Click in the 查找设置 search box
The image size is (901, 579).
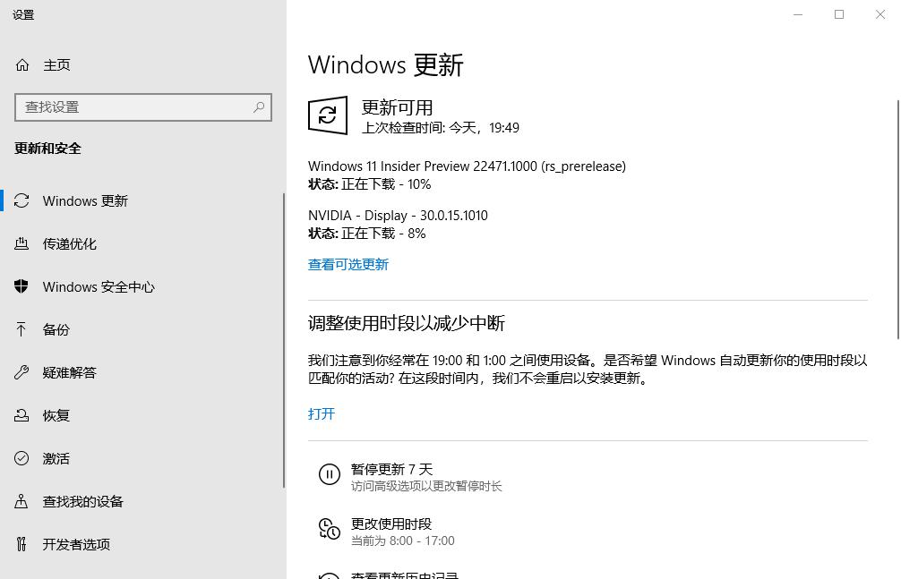click(x=143, y=107)
